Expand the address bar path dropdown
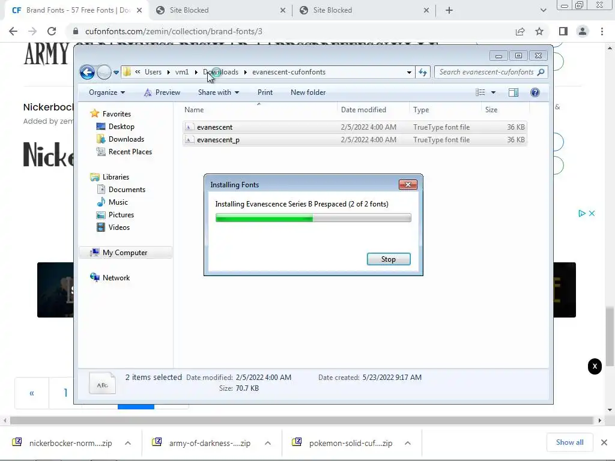The image size is (615, 461). (x=409, y=72)
